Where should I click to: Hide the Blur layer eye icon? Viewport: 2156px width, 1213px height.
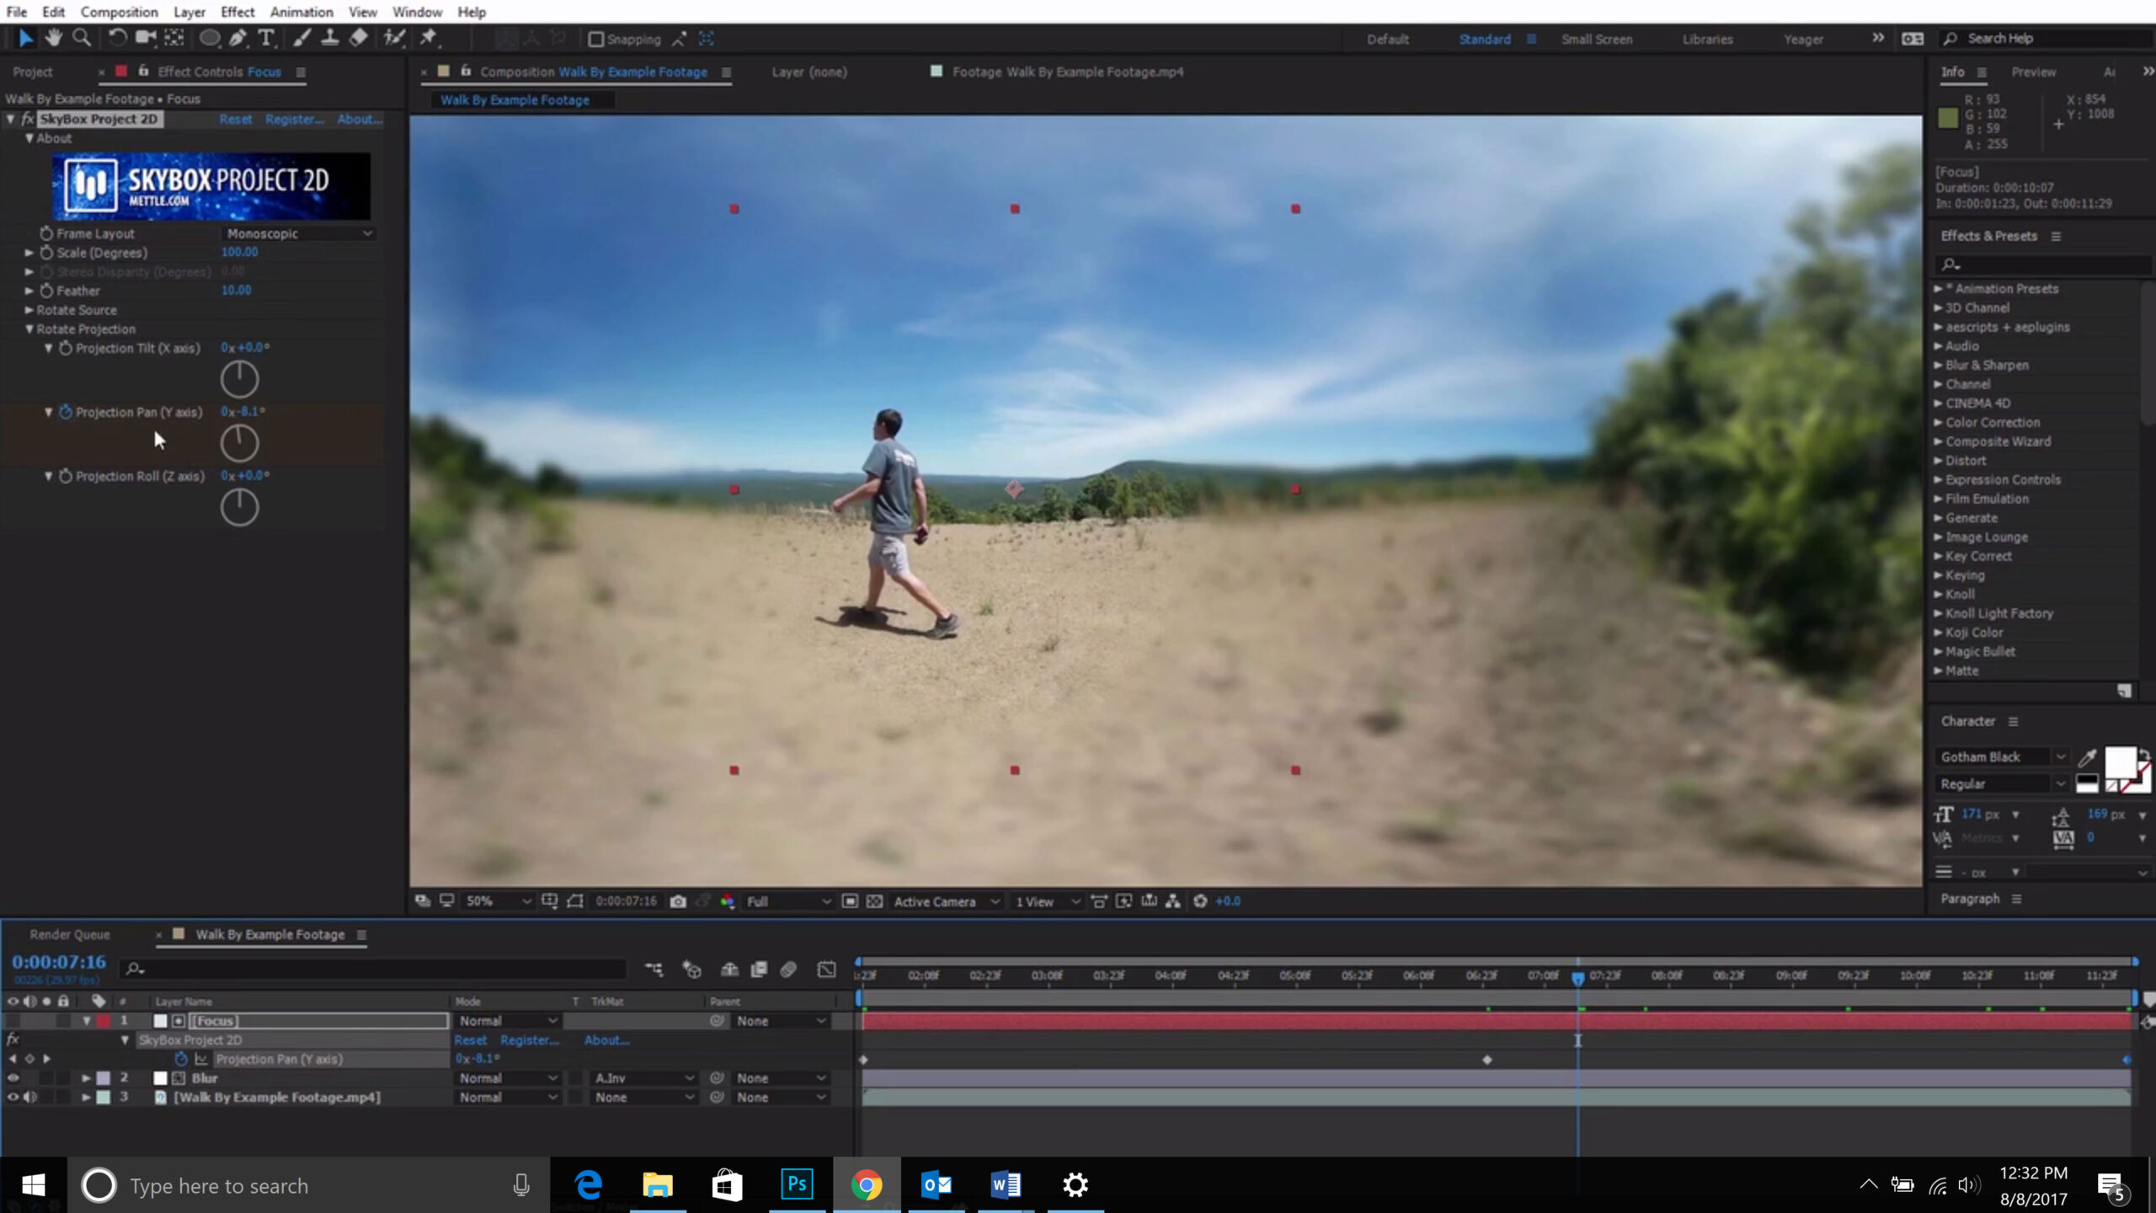13,1077
